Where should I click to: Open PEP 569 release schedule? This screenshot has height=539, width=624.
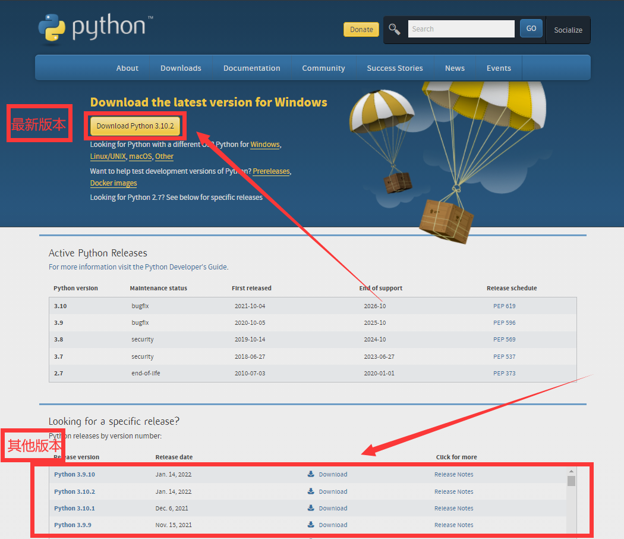[x=504, y=340]
